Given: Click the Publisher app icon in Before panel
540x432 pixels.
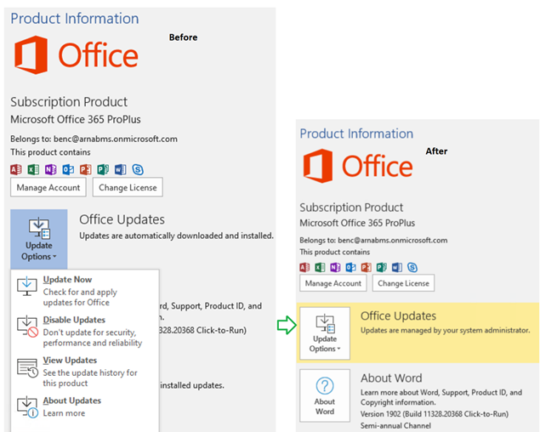Looking at the screenshot, I should coord(103,169).
